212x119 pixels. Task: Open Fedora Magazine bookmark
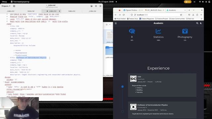pos(146,19)
